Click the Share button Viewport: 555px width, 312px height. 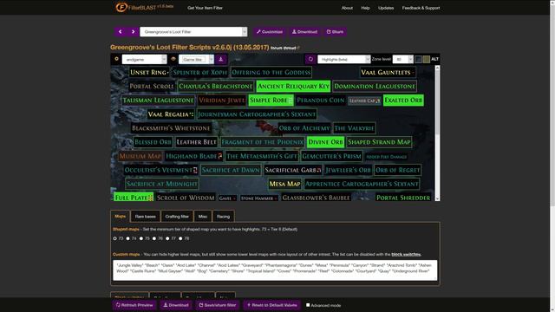click(335, 32)
